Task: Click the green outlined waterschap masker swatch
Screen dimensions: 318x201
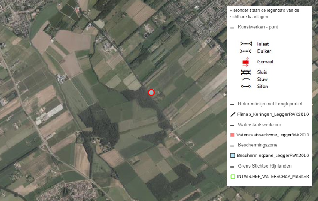Action: point(233,177)
